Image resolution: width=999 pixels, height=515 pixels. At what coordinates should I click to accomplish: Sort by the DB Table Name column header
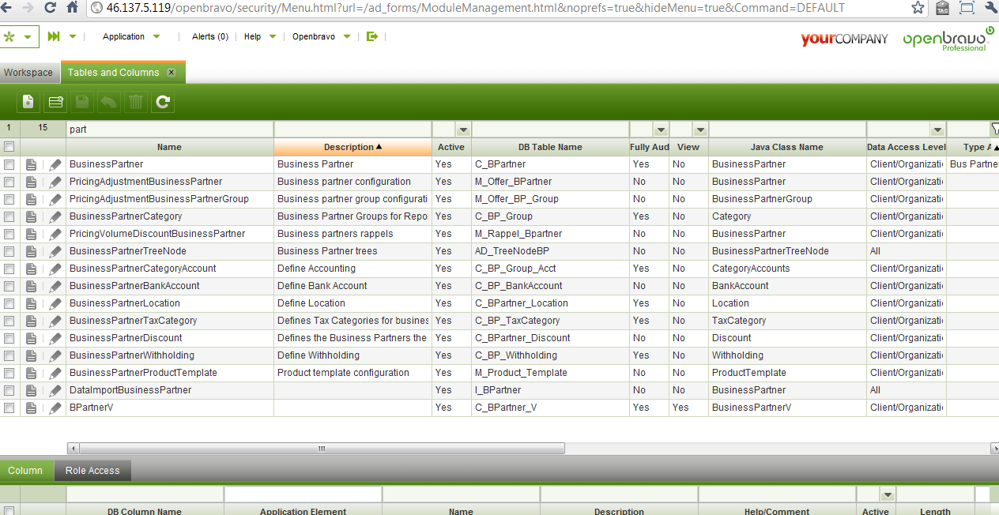[550, 147]
